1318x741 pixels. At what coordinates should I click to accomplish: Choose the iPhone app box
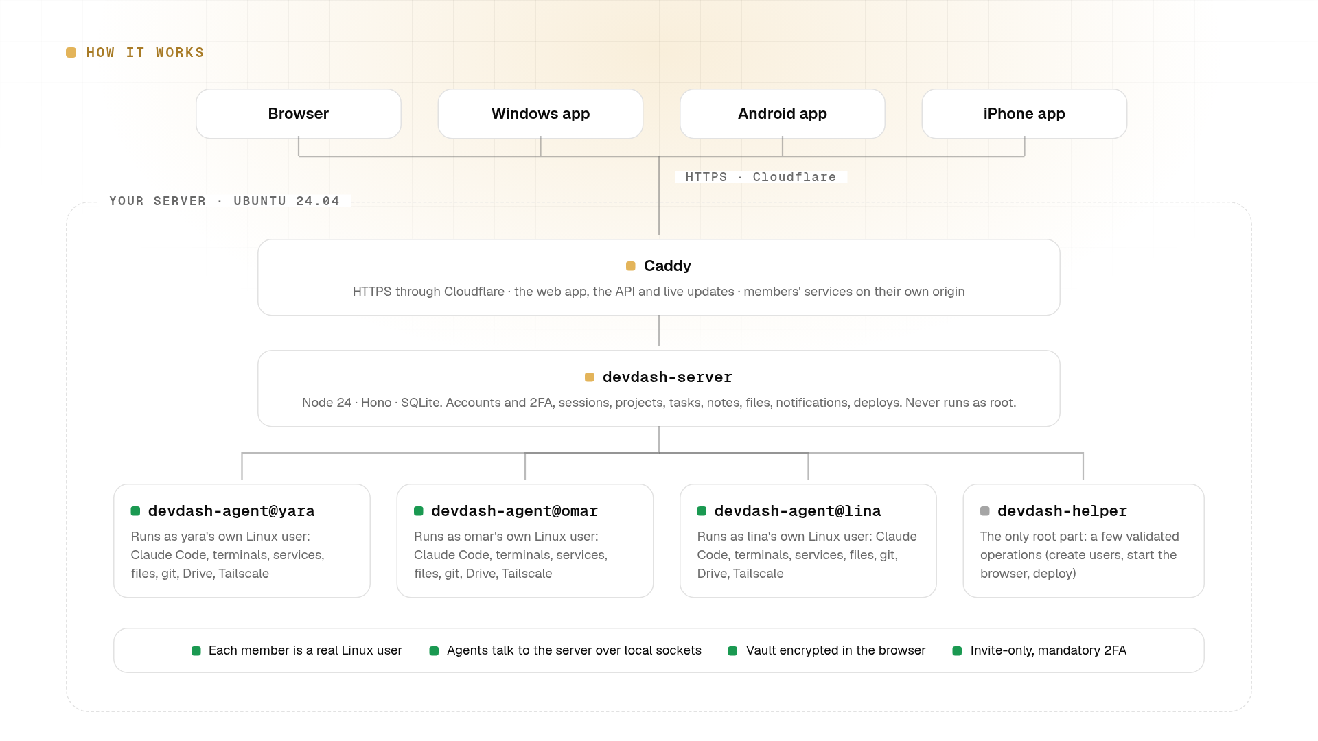(x=1024, y=114)
